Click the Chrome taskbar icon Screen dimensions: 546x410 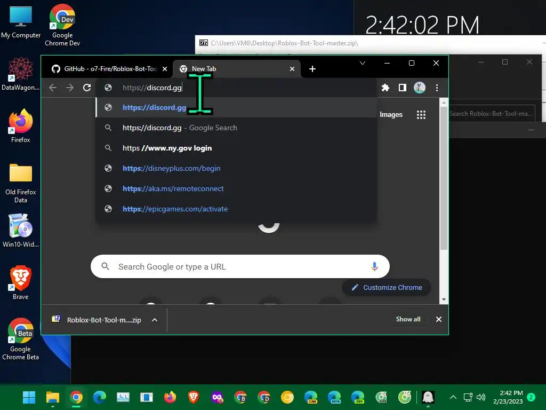76,397
